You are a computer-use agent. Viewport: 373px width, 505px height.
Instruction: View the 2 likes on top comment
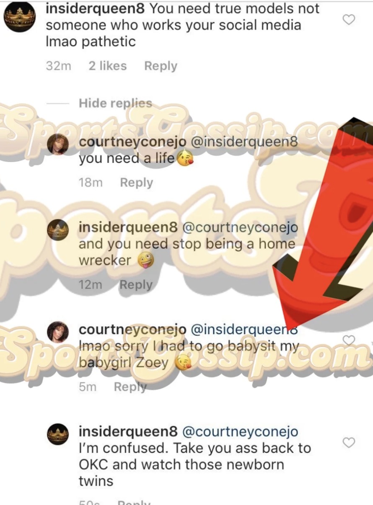108,66
